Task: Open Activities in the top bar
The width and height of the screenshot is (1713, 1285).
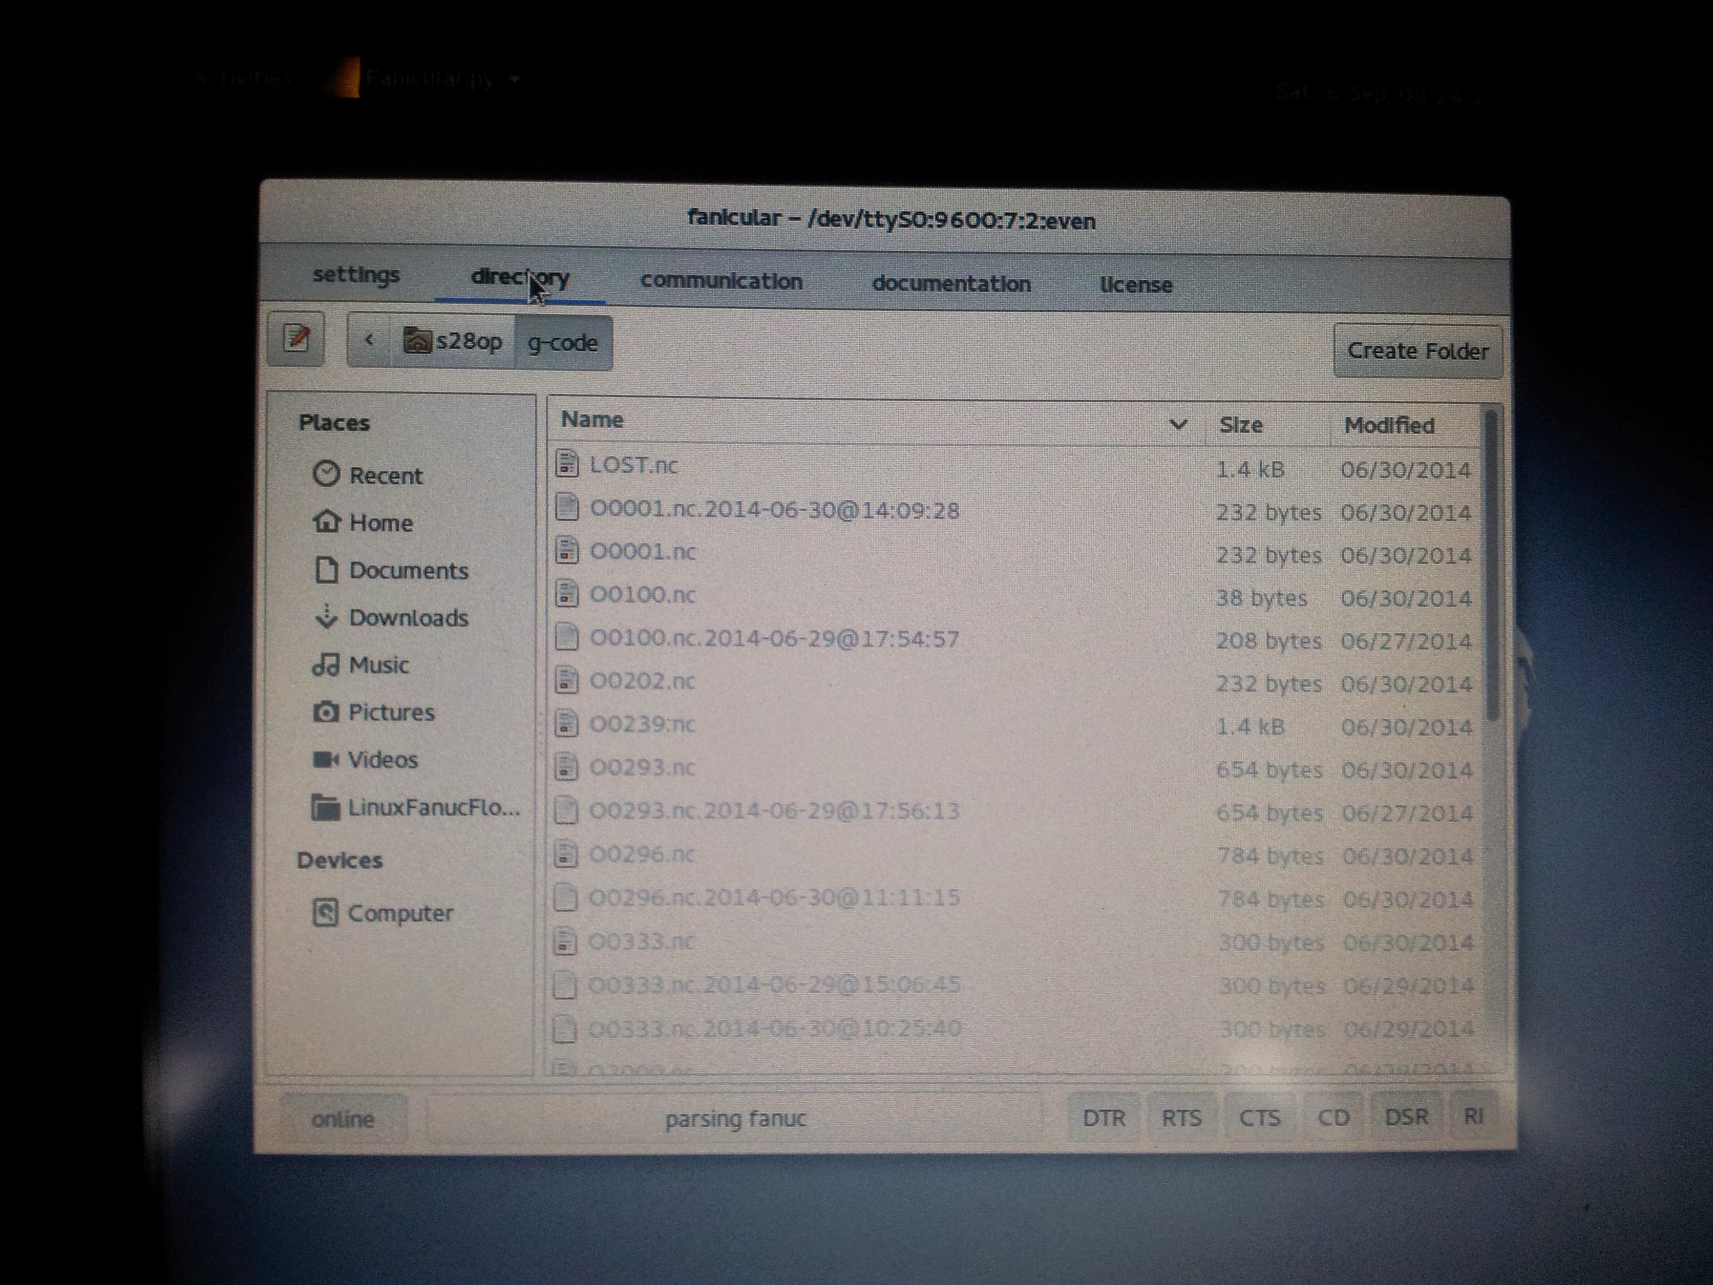Action: [x=242, y=78]
